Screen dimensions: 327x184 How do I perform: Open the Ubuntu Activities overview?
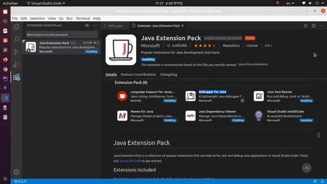tap(10, 3)
